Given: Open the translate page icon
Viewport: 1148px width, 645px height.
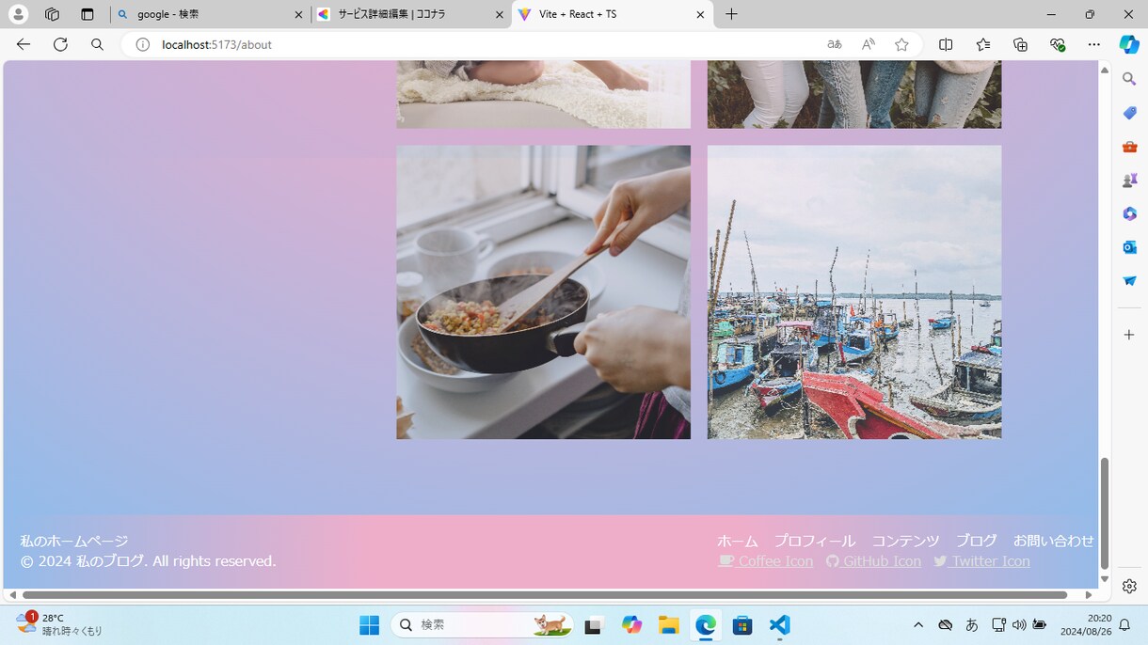Looking at the screenshot, I should coord(835,44).
